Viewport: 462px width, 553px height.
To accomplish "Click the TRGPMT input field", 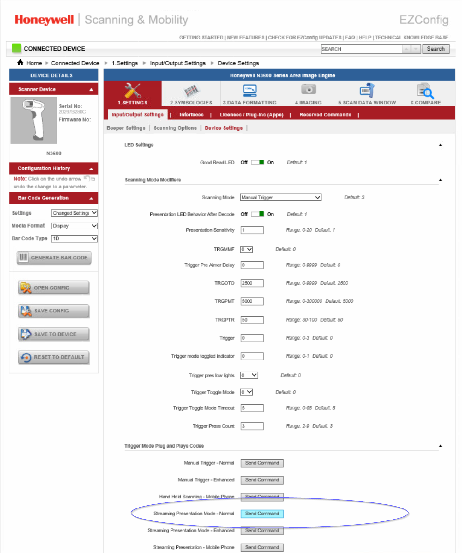I will (x=252, y=301).
